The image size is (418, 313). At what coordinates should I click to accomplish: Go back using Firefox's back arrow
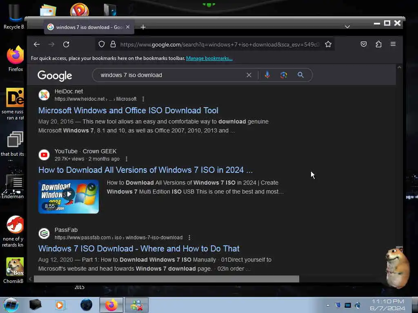click(37, 44)
